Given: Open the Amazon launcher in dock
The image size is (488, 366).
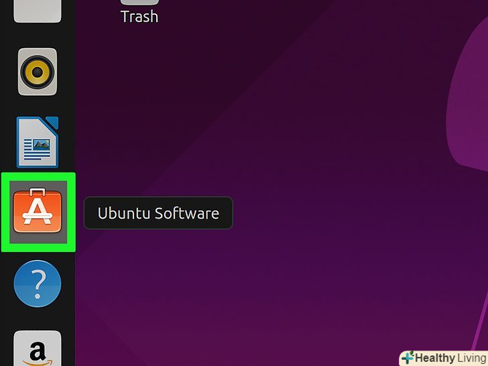Looking at the screenshot, I should [38, 349].
